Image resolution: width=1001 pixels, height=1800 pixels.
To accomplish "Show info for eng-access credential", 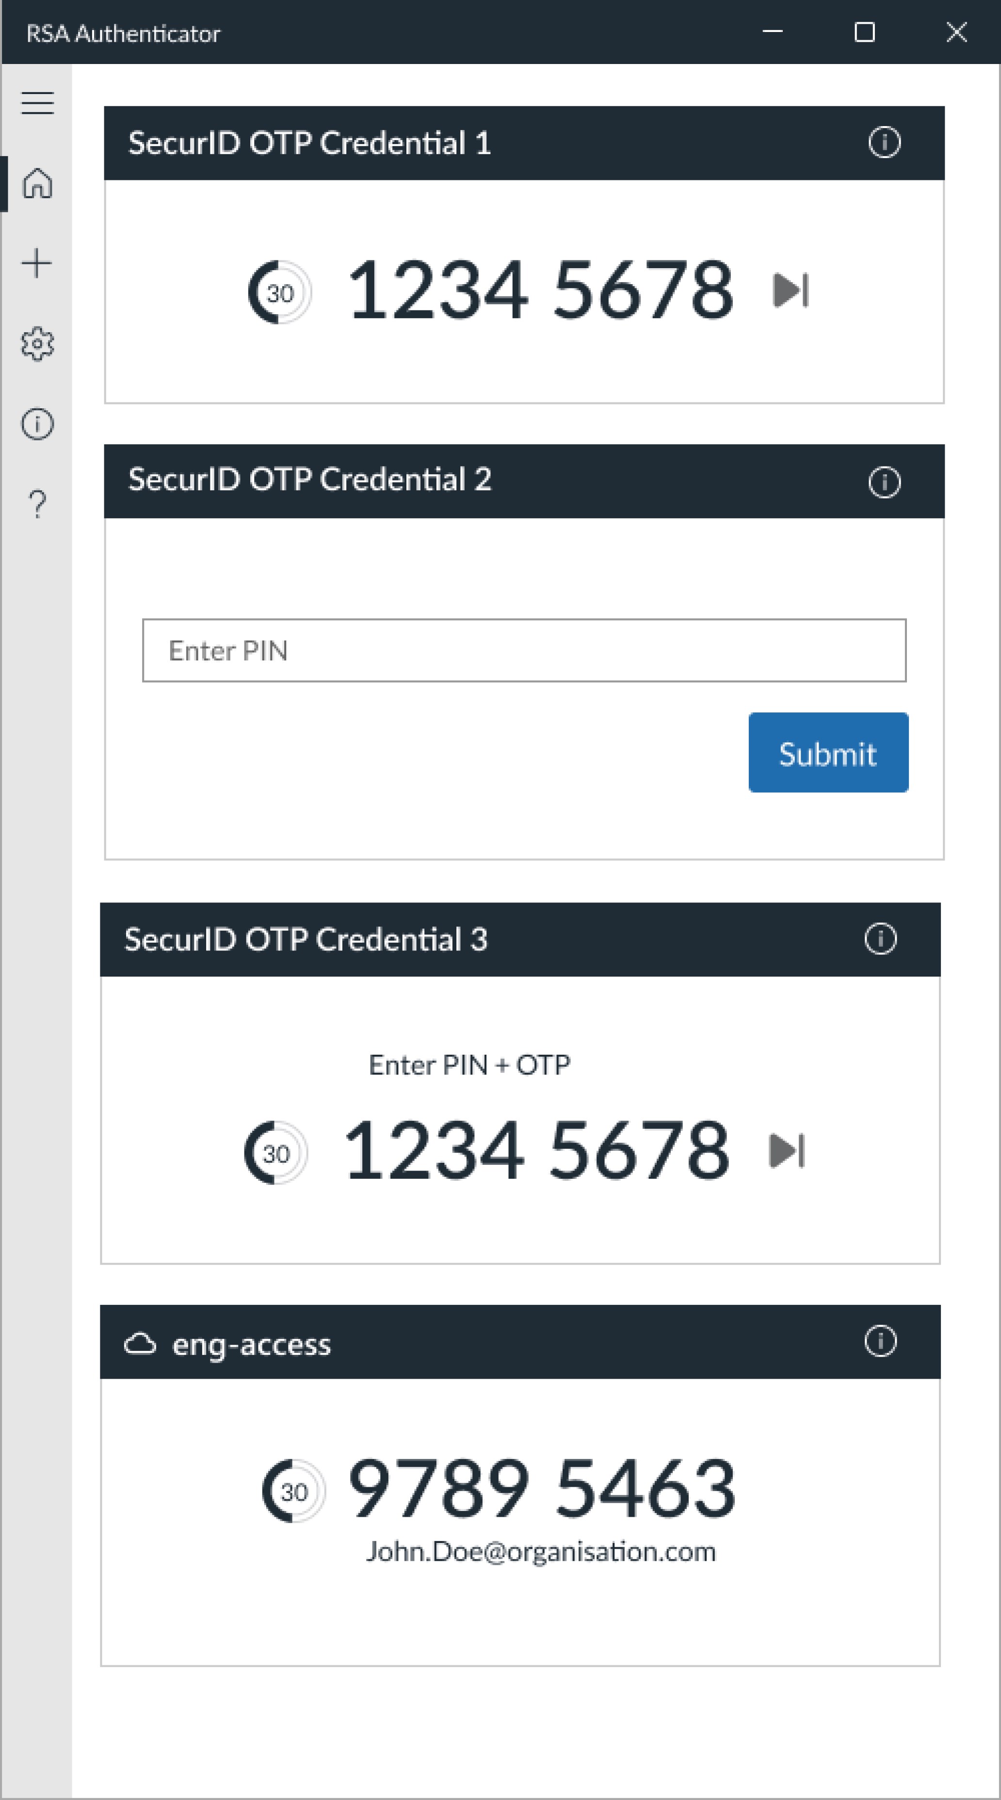I will pos(880,1341).
